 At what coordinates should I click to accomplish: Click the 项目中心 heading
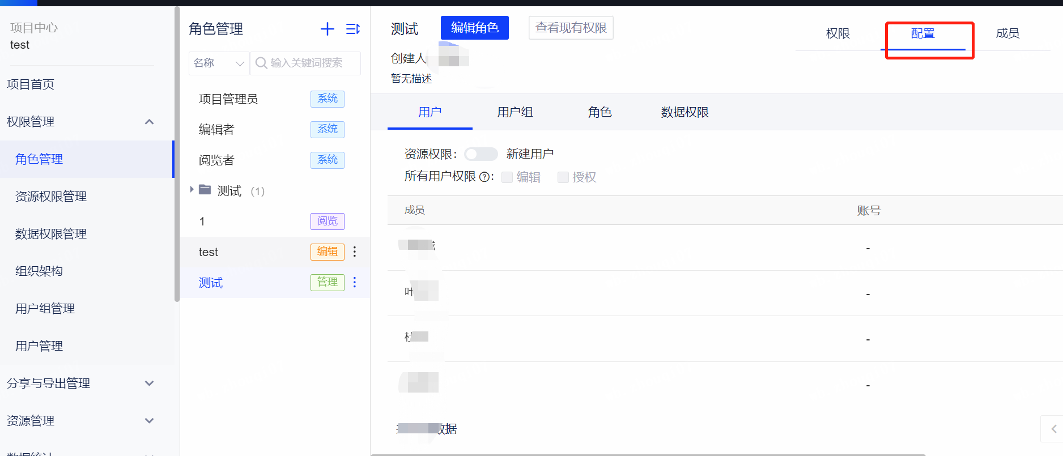(x=34, y=28)
